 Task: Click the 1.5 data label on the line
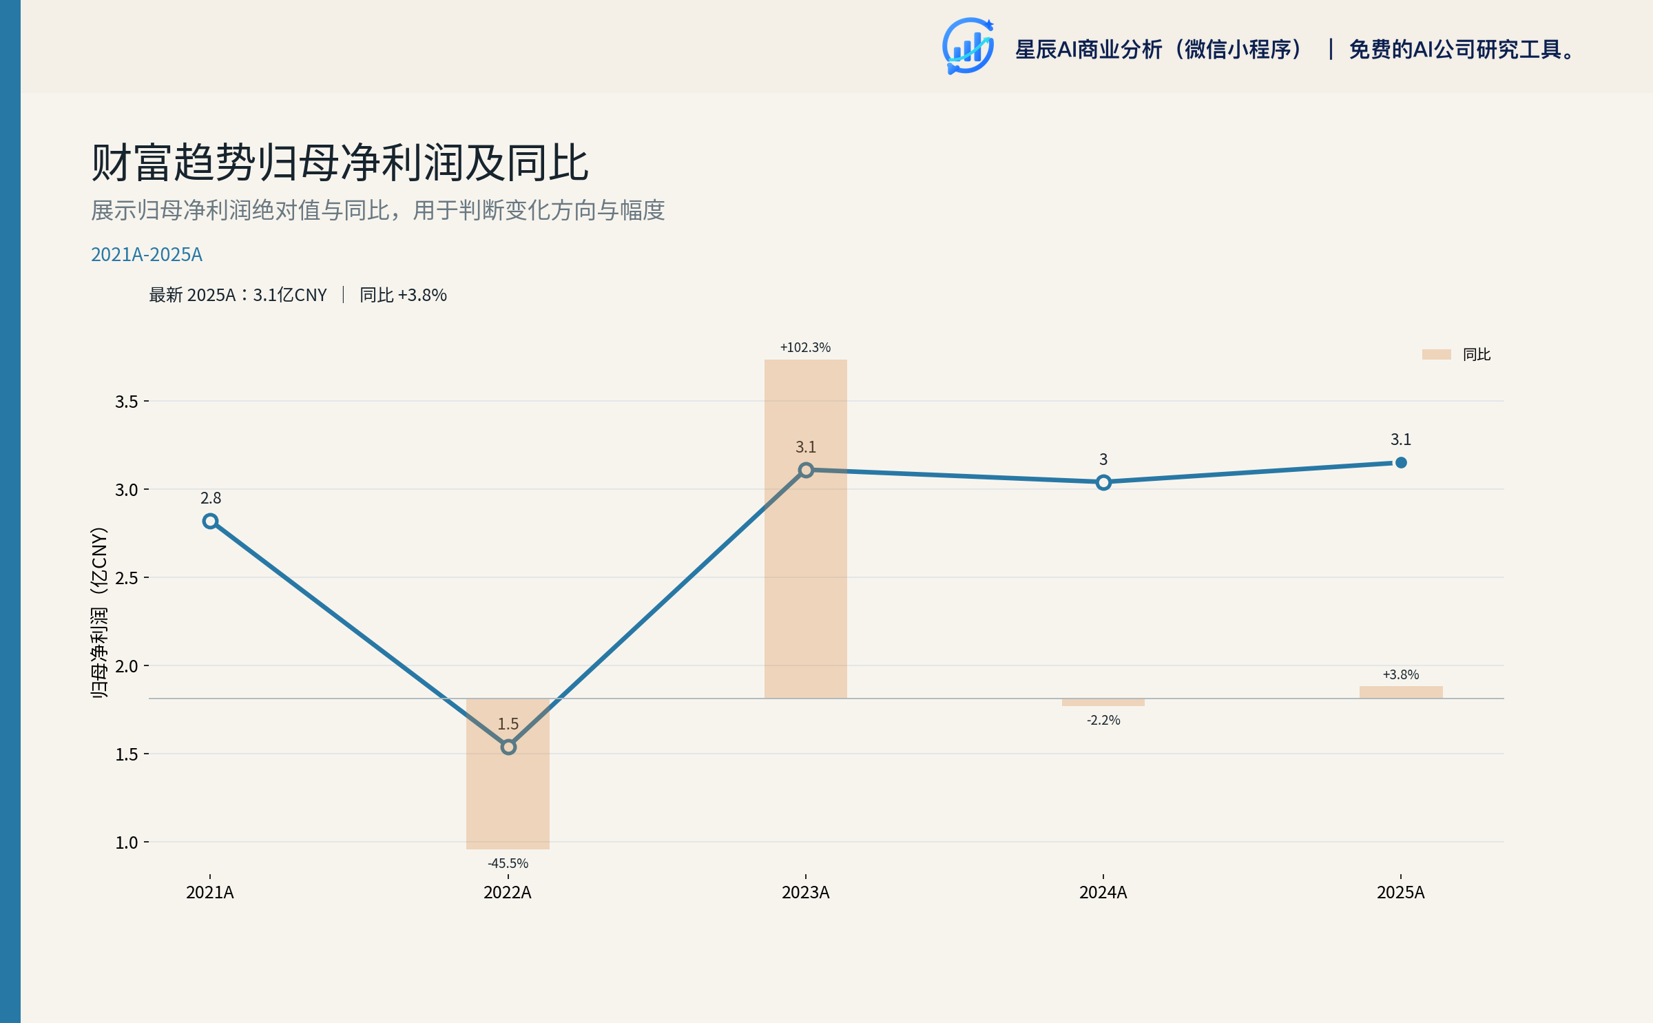click(x=508, y=724)
